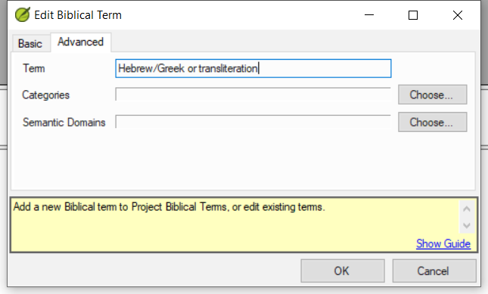Viewport: 488px width, 294px height.
Task: Focus the Term text input field
Action: 253,68
